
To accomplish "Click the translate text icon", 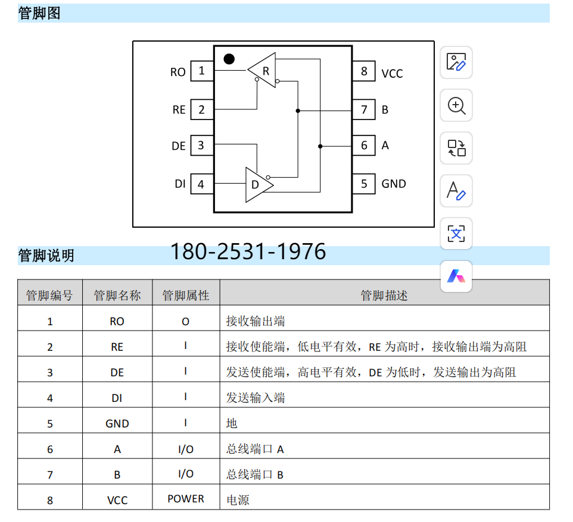I will (x=456, y=234).
